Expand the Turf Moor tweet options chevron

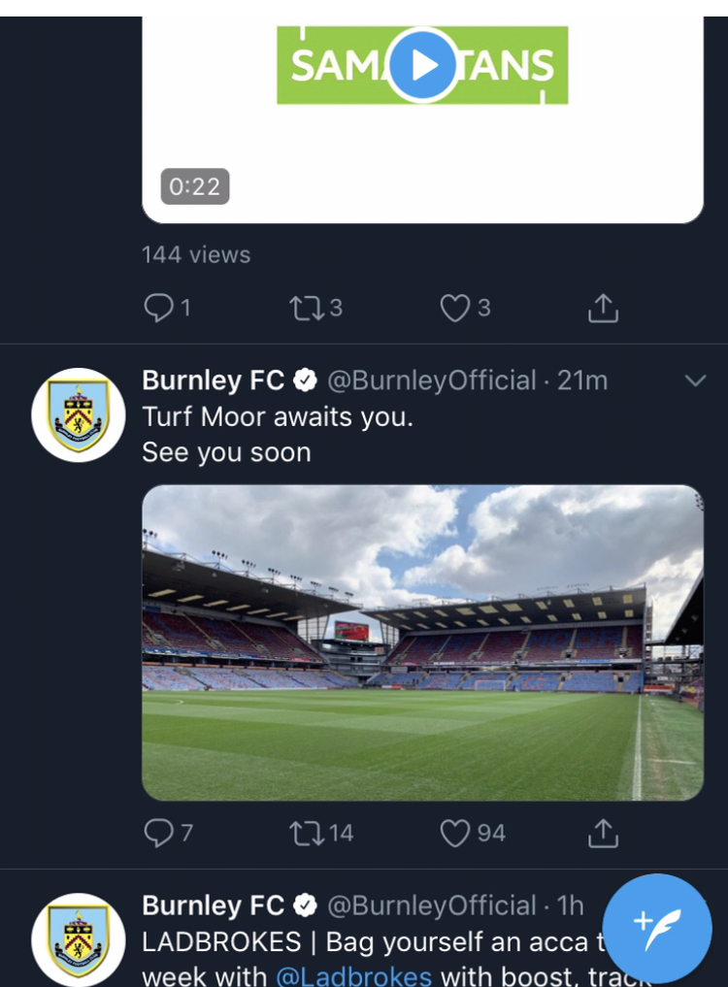click(695, 380)
